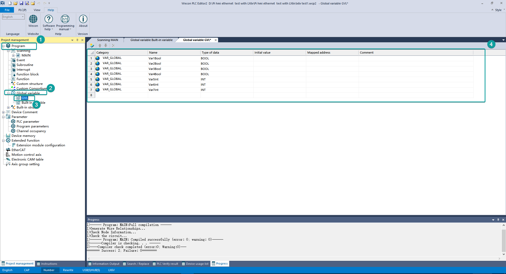This screenshot has height=274, width=506.
Task: Select Program parameters in the tree
Action: tap(32, 126)
